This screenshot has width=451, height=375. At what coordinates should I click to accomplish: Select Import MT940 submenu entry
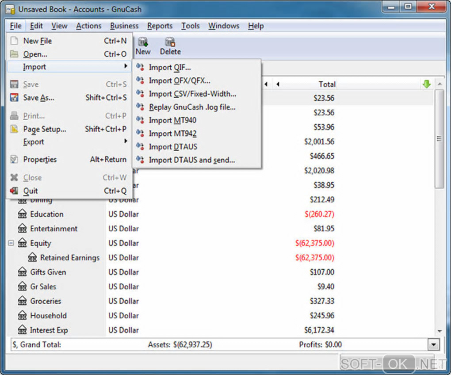(x=197, y=120)
